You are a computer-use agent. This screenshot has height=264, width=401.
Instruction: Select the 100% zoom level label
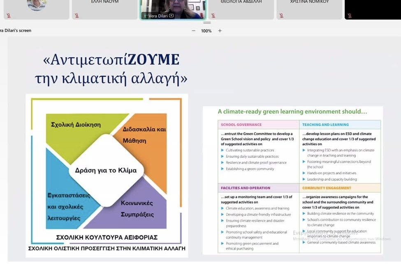(206, 31)
